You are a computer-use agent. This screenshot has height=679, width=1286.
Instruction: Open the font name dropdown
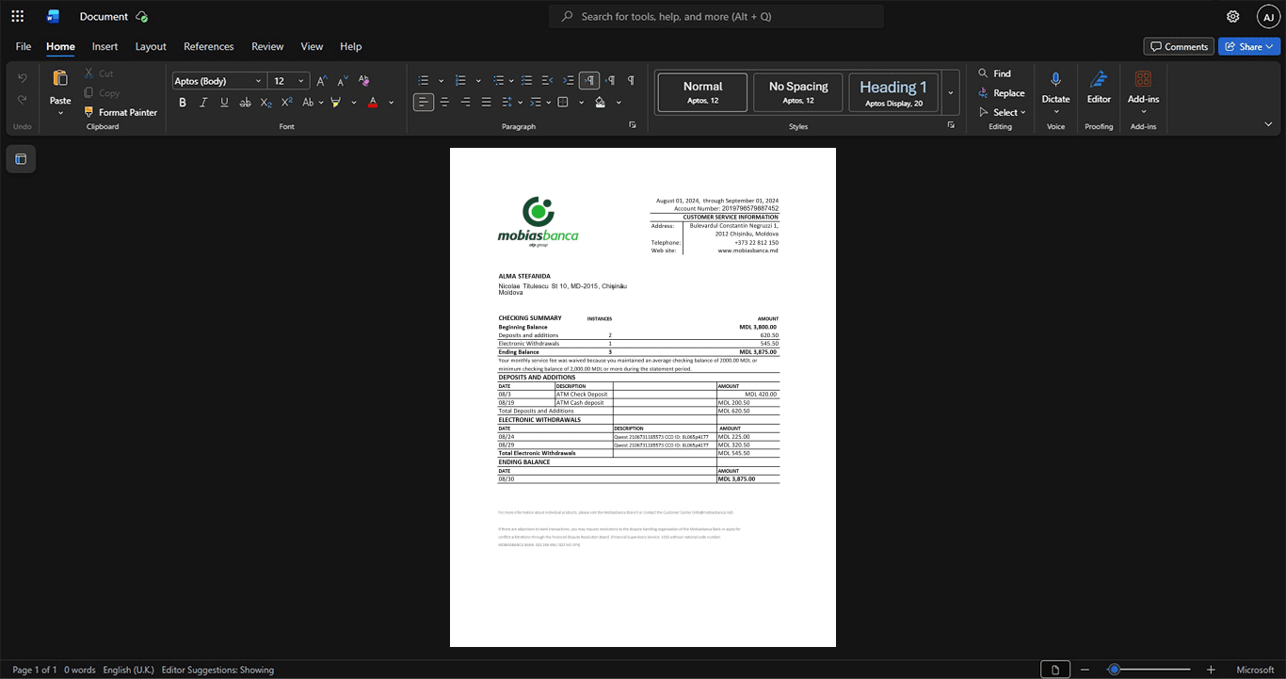click(x=259, y=81)
